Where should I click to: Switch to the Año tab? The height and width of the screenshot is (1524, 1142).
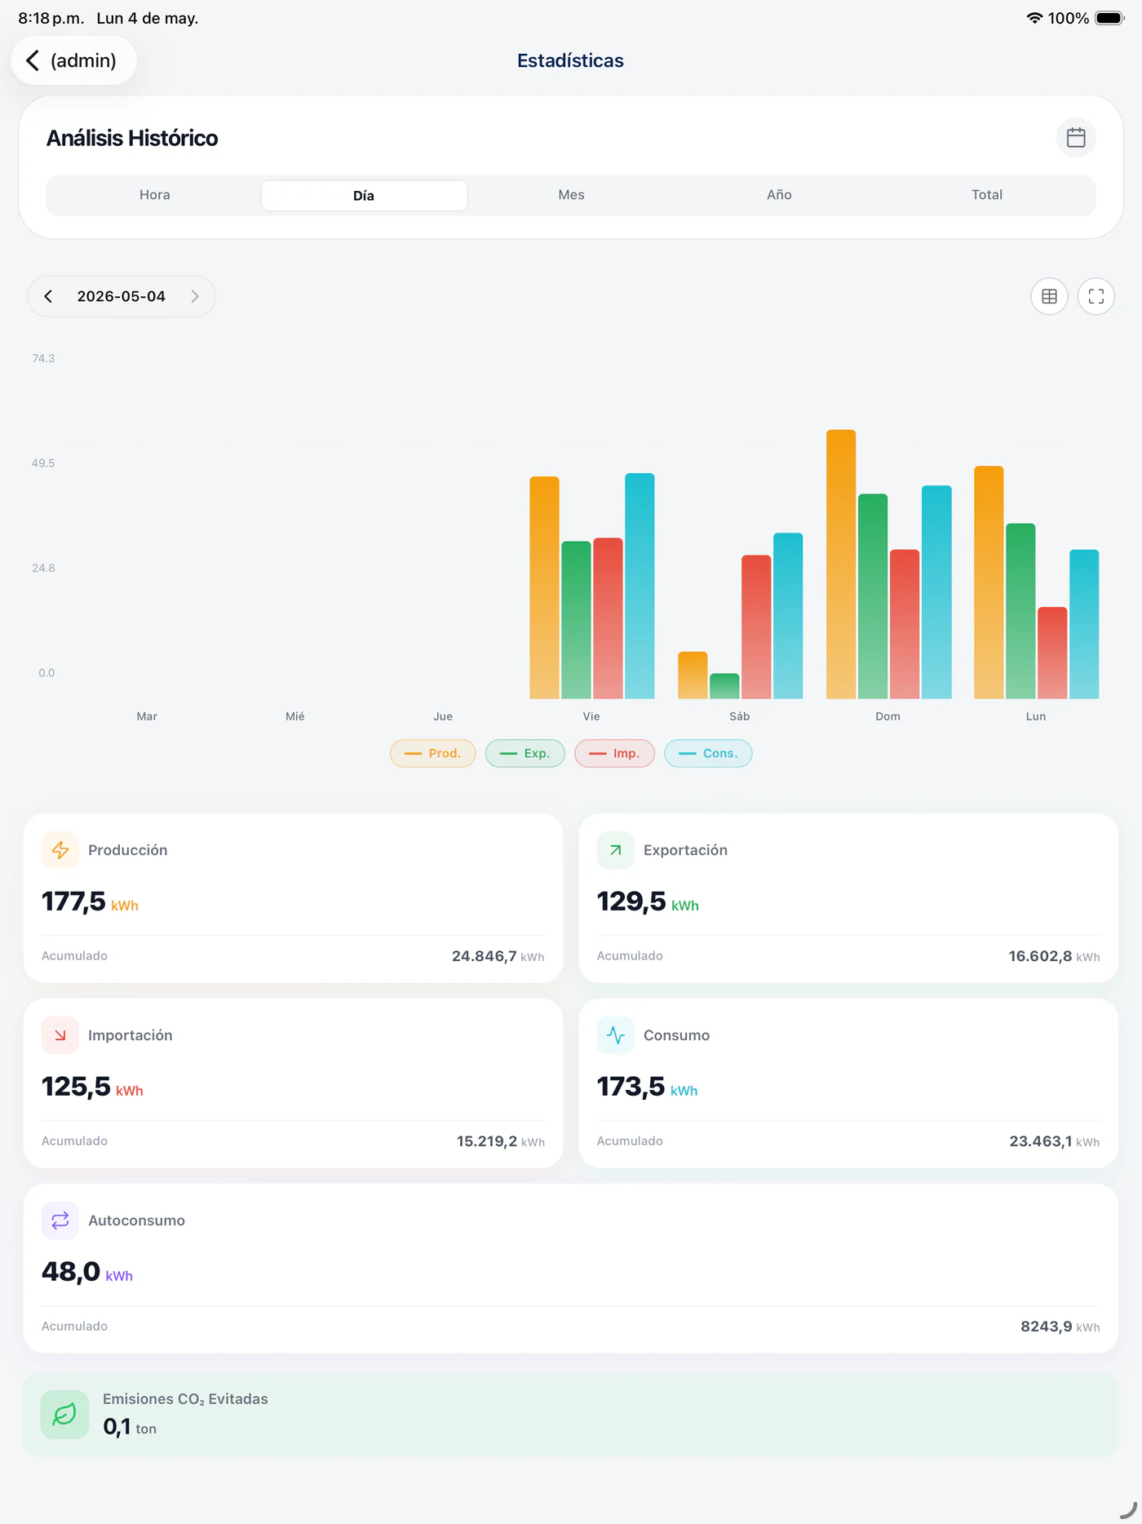(x=779, y=195)
